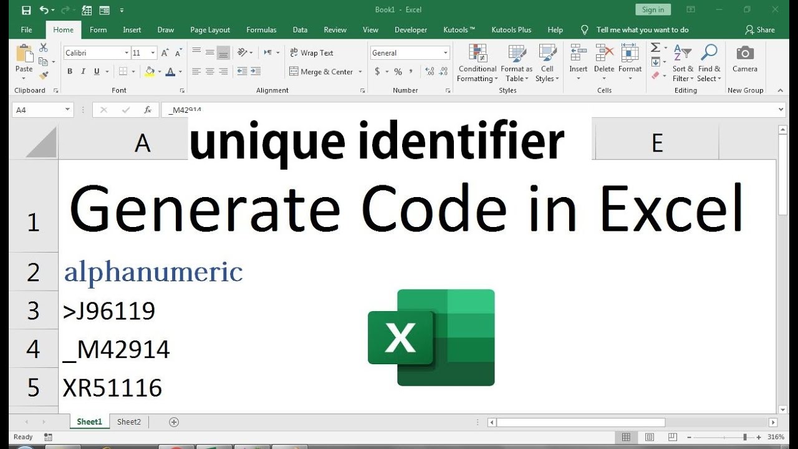Toggle Top Align for cell text
This screenshot has height=449, width=798.
pos(196,52)
